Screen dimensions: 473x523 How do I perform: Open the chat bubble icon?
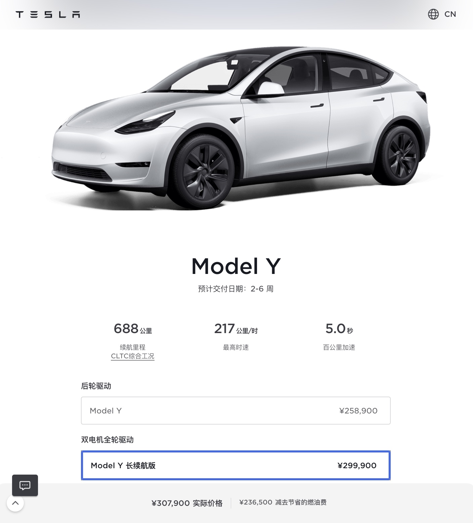pyautogui.click(x=25, y=485)
